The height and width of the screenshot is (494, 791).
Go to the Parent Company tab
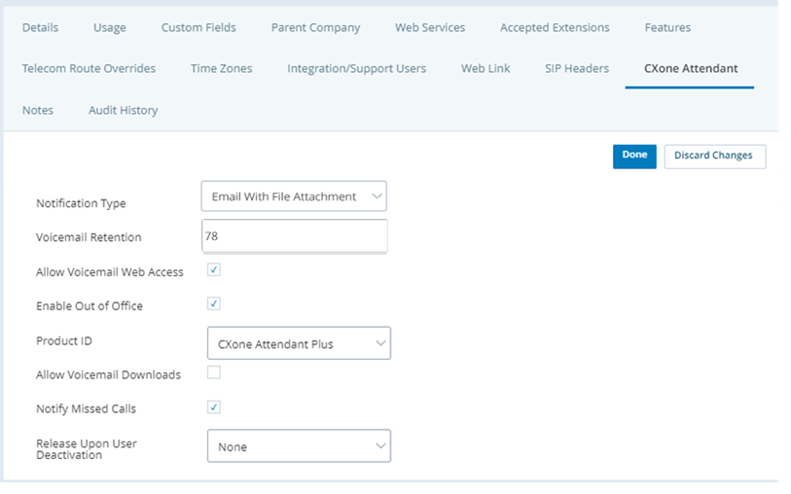(x=316, y=28)
